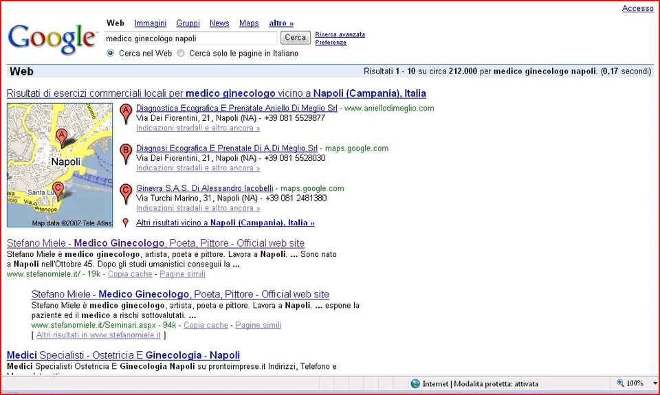Switch to the Gruppi search tab
This screenshot has height=395, width=660.
click(188, 23)
